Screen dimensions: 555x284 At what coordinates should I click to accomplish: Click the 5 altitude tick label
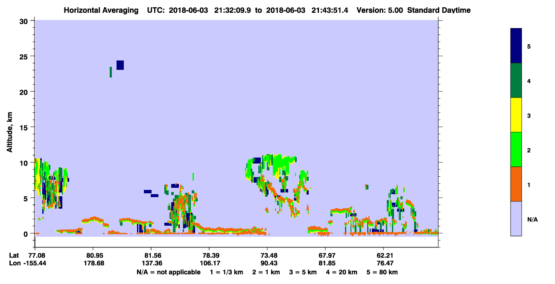(27, 198)
